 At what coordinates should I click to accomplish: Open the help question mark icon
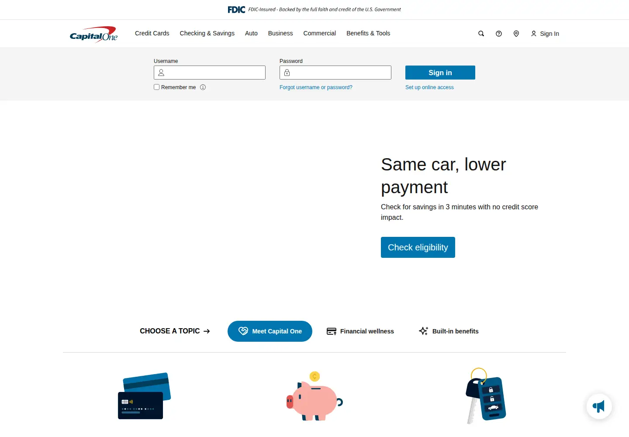(498, 34)
